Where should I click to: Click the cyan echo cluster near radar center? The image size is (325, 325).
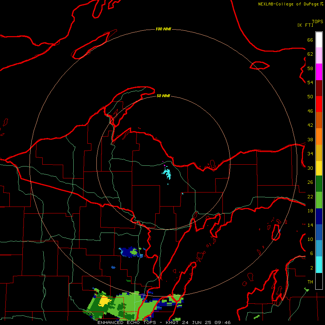[x=167, y=174]
